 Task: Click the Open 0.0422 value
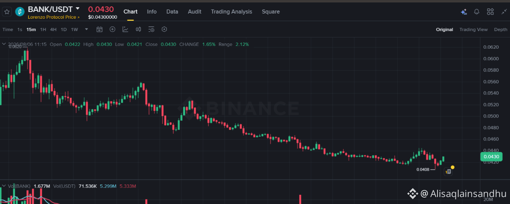pyautogui.click(x=73, y=44)
